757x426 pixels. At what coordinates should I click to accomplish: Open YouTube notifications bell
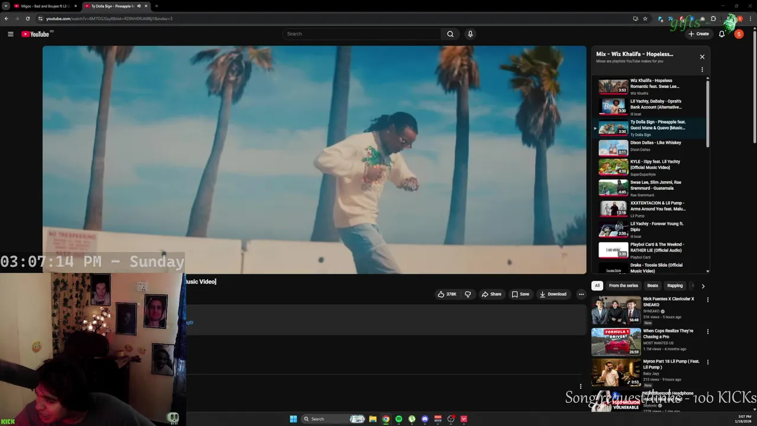[x=722, y=34]
